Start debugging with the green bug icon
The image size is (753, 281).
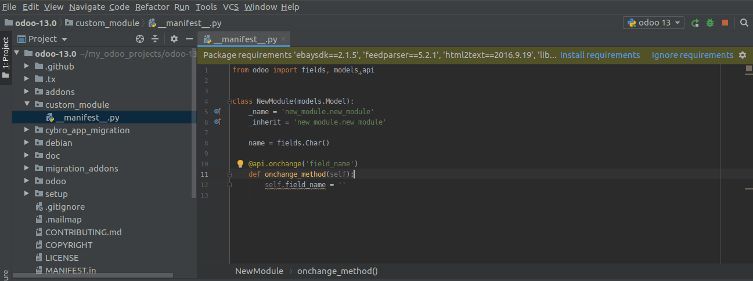tap(709, 23)
